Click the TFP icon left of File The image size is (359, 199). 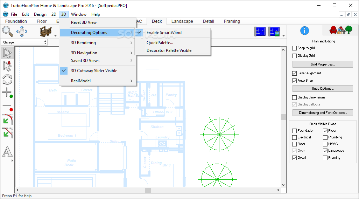tap(5, 14)
